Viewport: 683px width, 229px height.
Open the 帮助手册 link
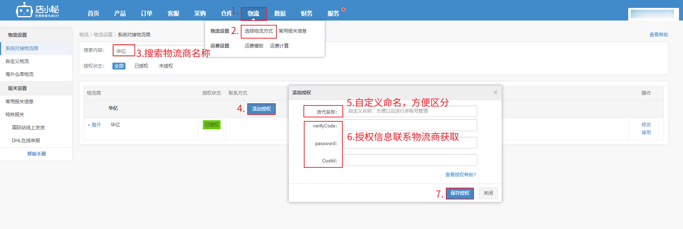pos(36,154)
